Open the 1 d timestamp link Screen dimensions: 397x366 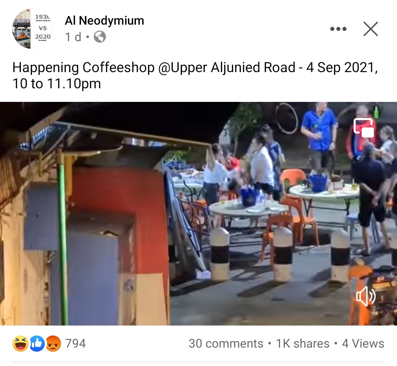[x=73, y=37]
